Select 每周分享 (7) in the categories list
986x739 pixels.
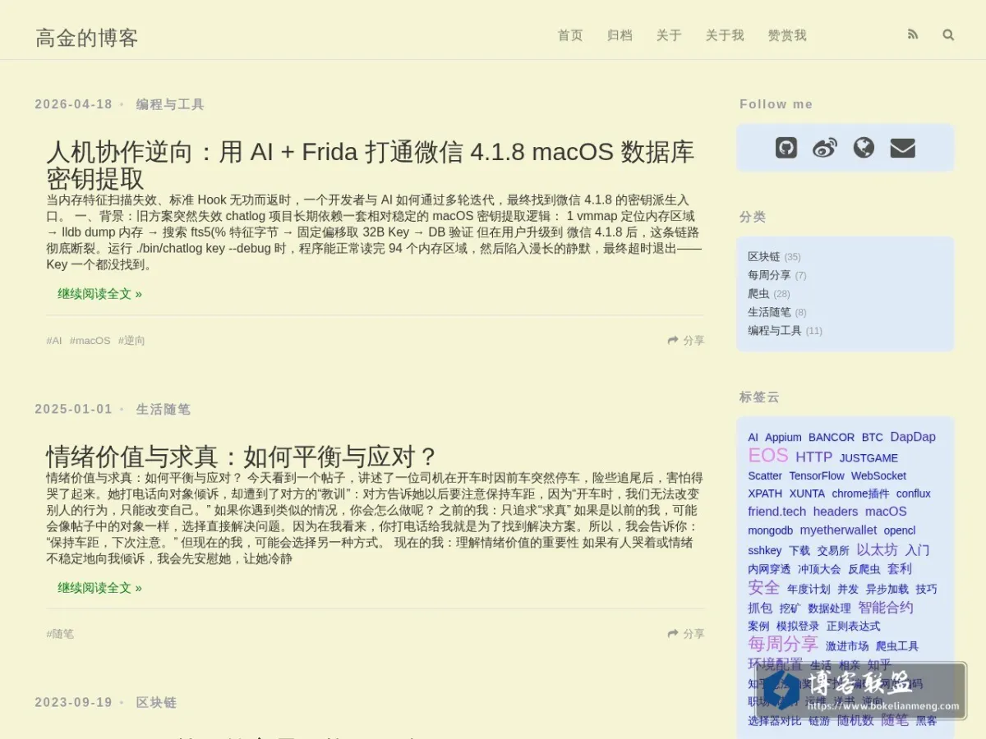[x=769, y=275]
